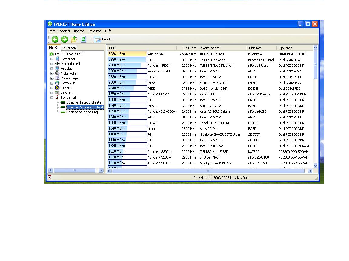Click the Computer icon in tree
349x261 pixels.
pyautogui.click(x=57, y=59)
